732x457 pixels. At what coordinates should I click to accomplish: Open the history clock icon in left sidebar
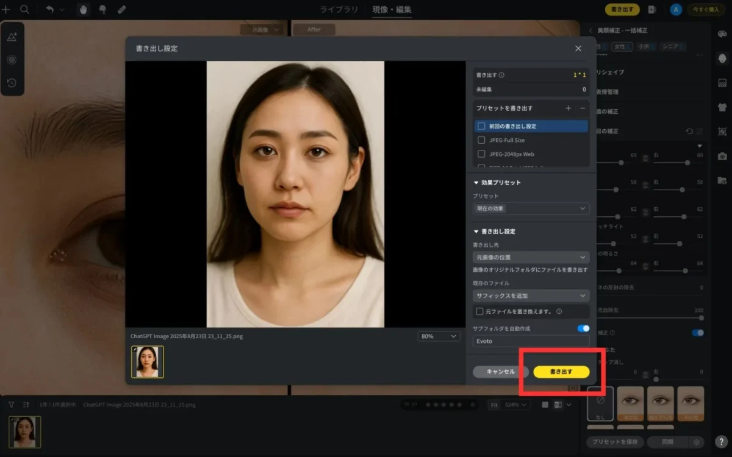point(12,83)
